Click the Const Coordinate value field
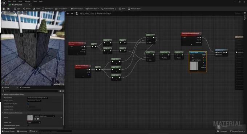This screenshot has width=247, height=134. point(32,107)
